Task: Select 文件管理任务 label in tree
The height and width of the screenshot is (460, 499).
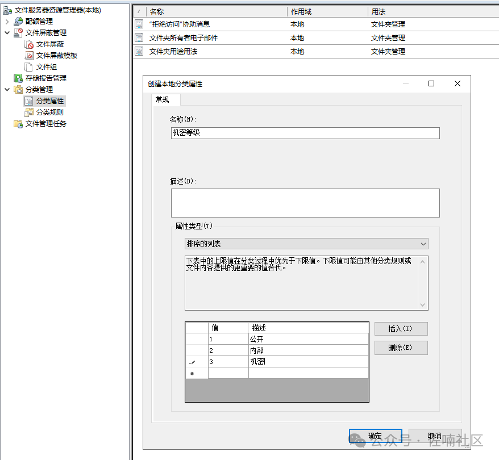Action: pos(46,124)
